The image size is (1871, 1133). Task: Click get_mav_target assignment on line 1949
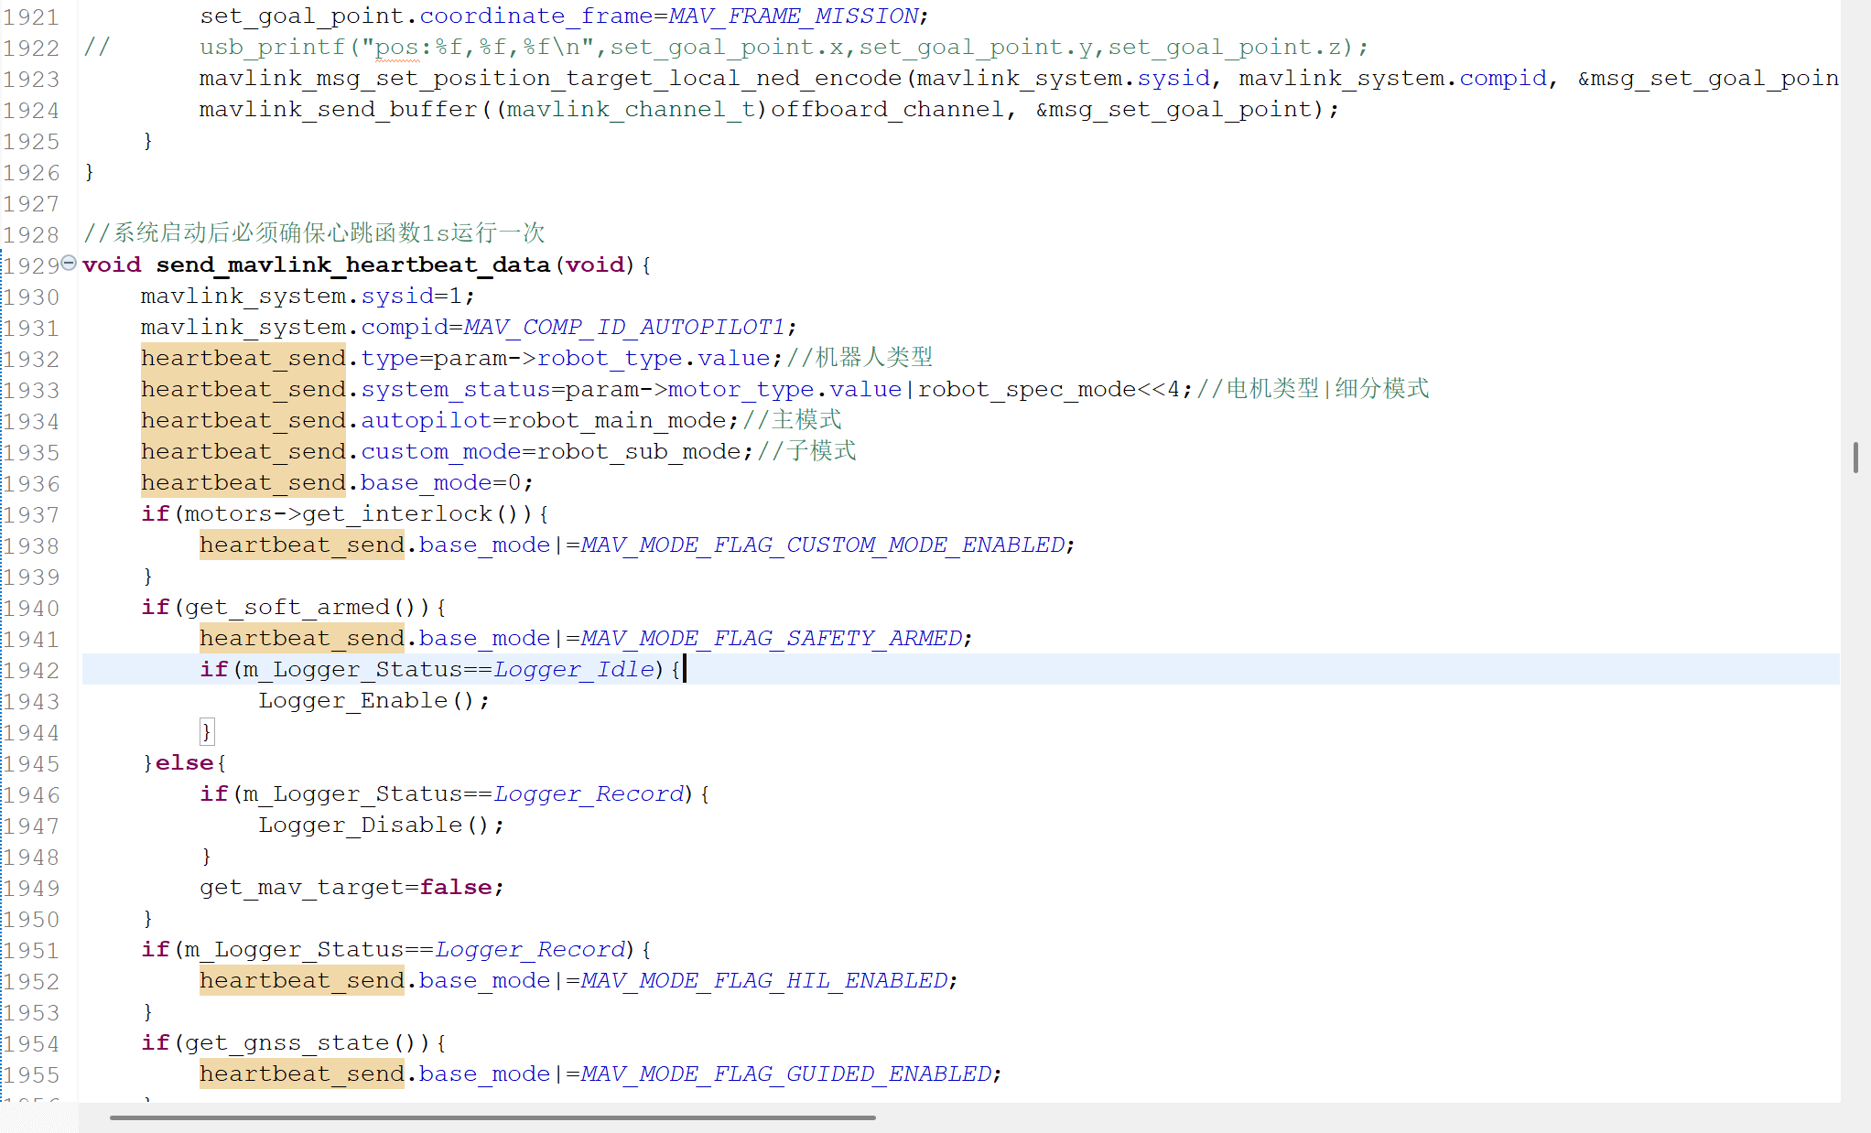pyautogui.click(x=302, y=887)
